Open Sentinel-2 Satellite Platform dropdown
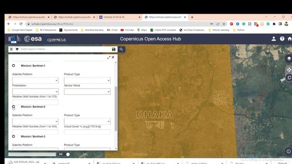292x164 pixels. coord(35,122)
